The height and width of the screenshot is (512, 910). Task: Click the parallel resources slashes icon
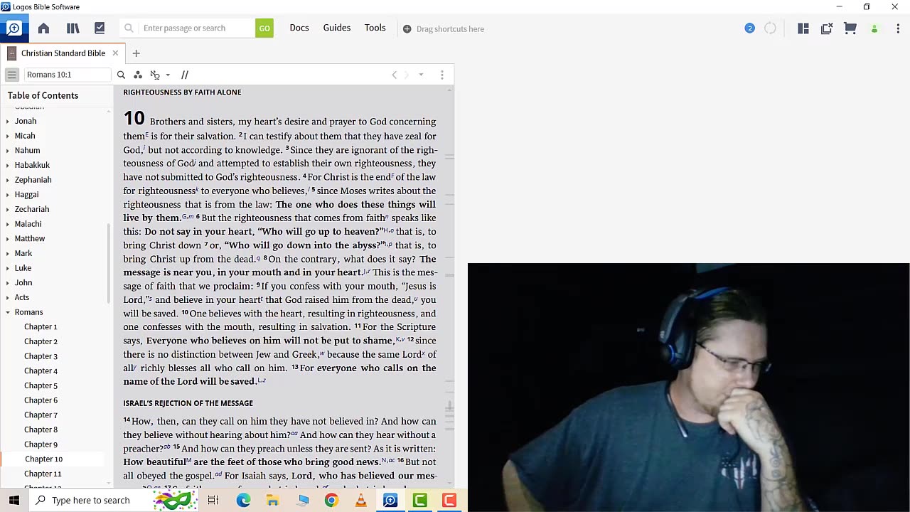[x=185, y=75]
